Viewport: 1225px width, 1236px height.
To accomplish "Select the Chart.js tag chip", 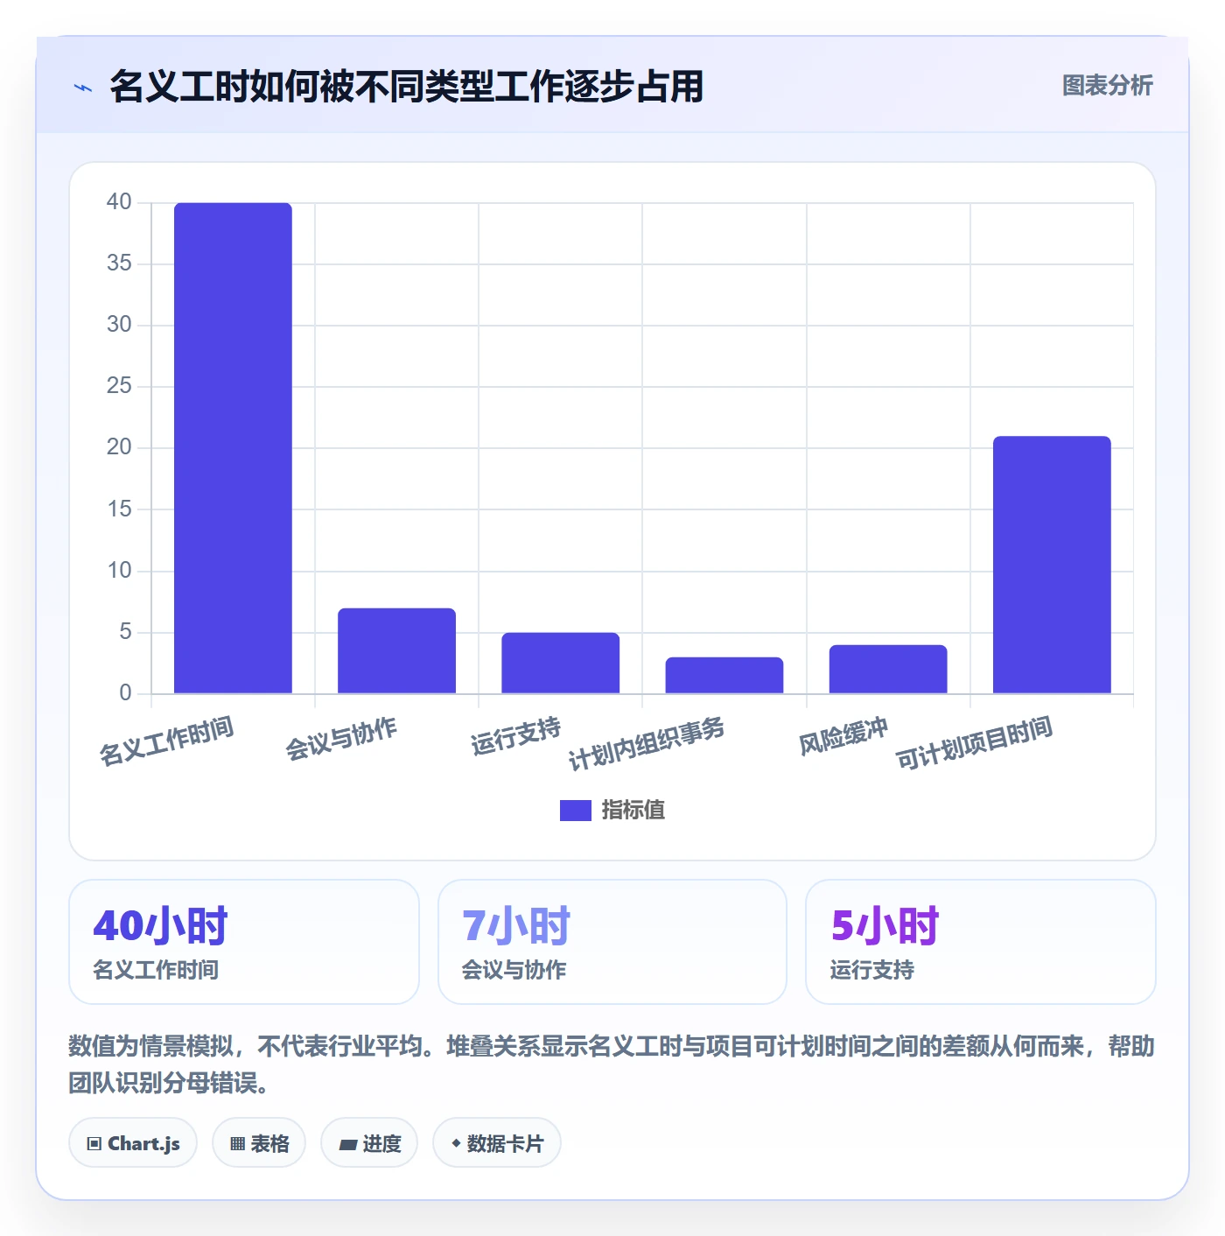I will point(133,1143).
